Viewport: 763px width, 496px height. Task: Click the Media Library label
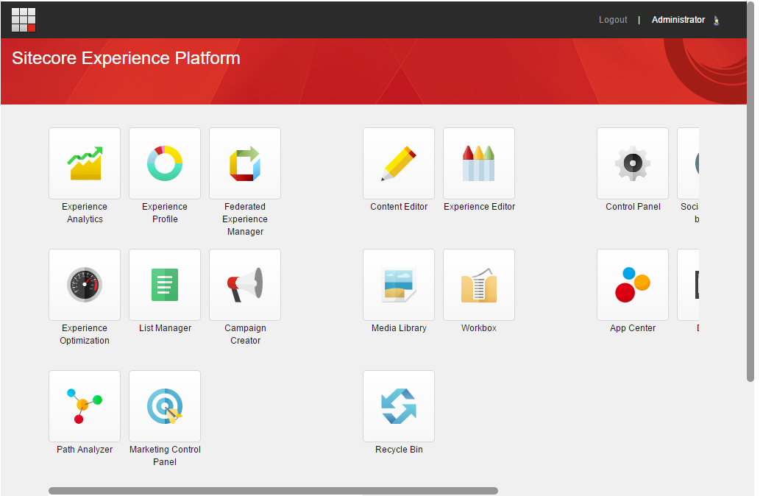(399, 328)
